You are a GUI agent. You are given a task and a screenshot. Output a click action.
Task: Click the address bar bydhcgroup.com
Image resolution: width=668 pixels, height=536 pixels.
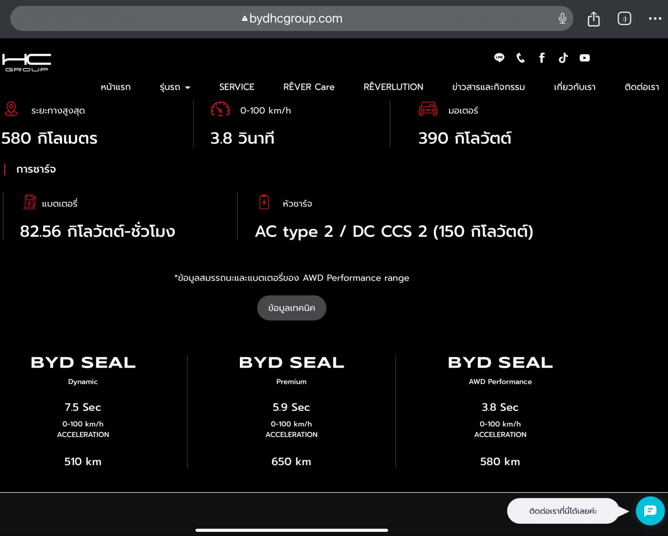pyautogui.click(x=292, y=19)
